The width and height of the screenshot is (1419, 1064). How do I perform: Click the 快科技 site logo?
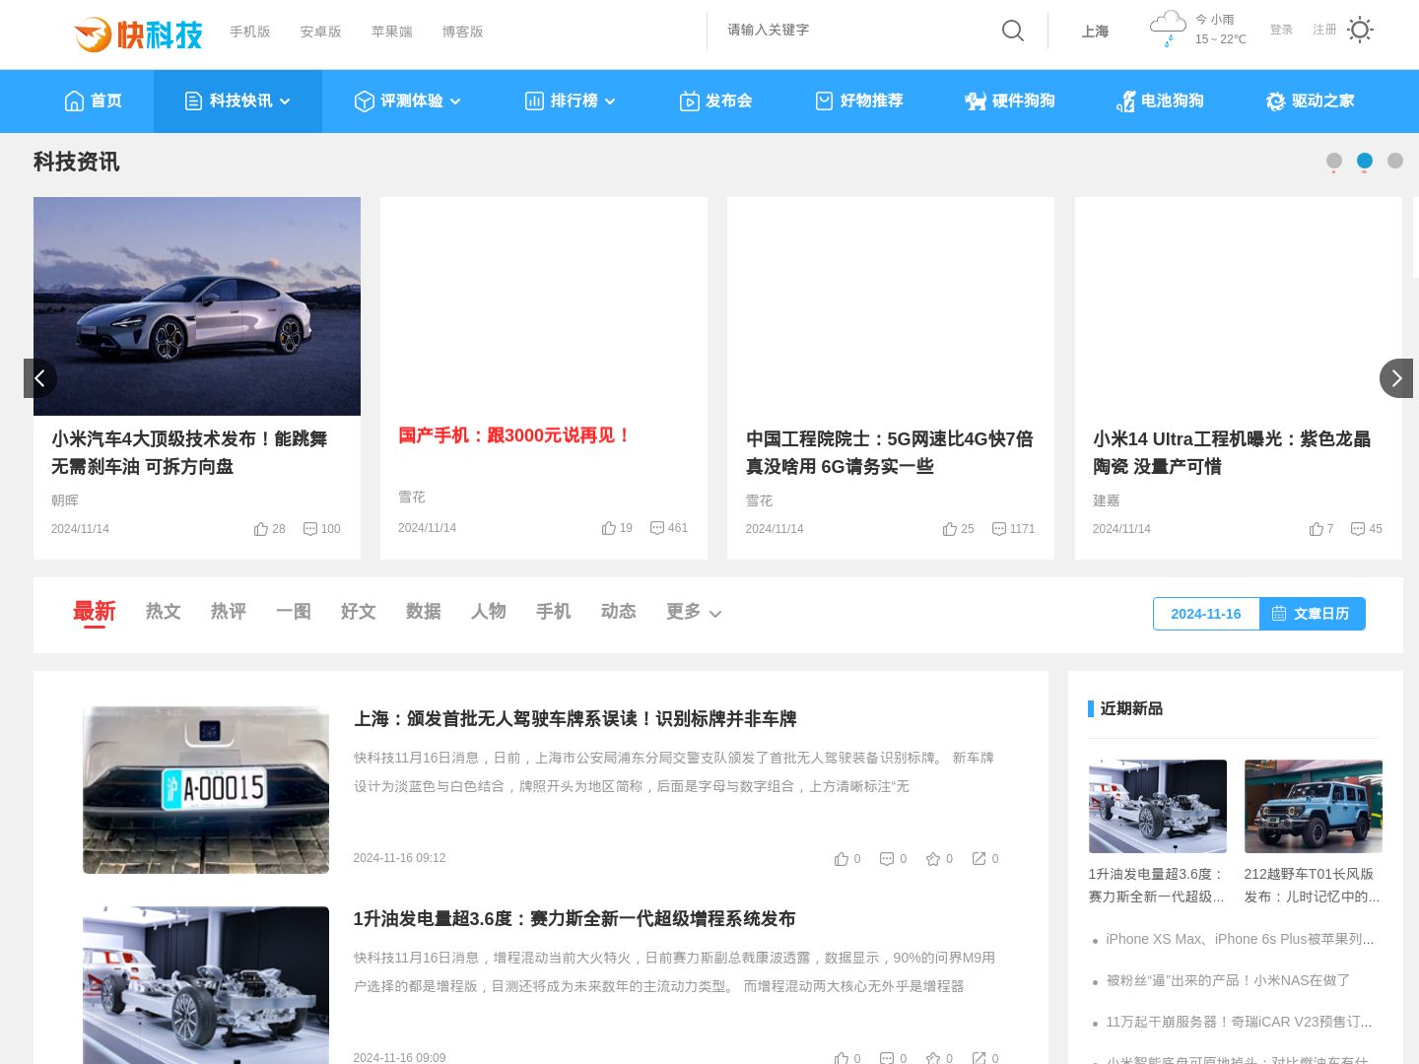coord(138,34)
